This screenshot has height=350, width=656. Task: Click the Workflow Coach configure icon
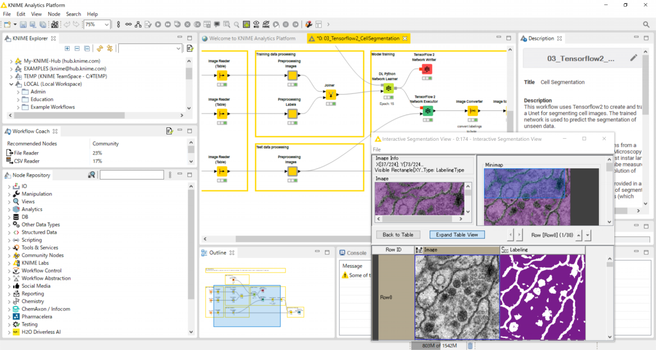point(170,131)
